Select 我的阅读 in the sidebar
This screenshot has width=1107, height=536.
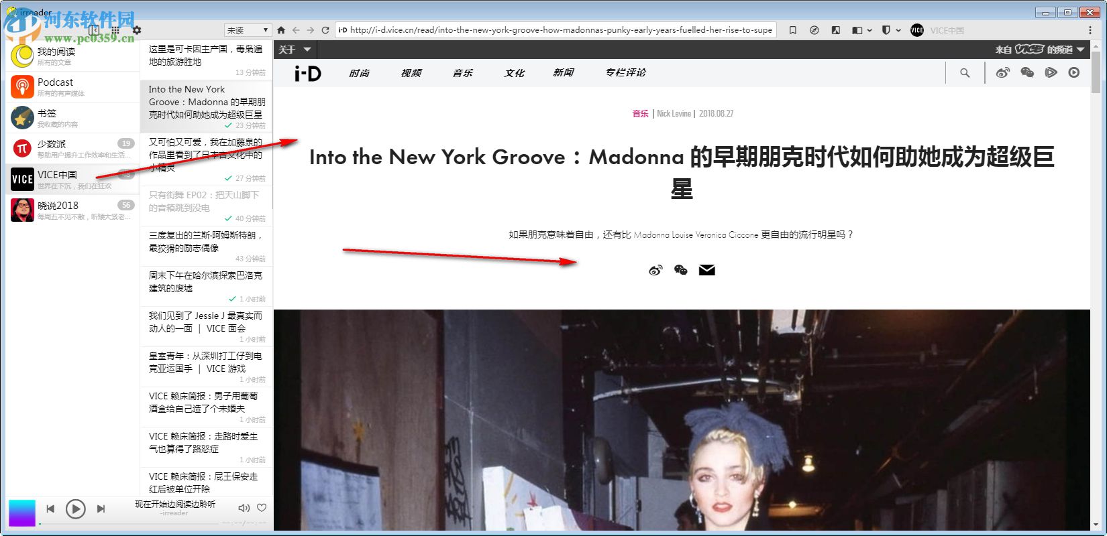pyautogui.click(x=72, y=56)
